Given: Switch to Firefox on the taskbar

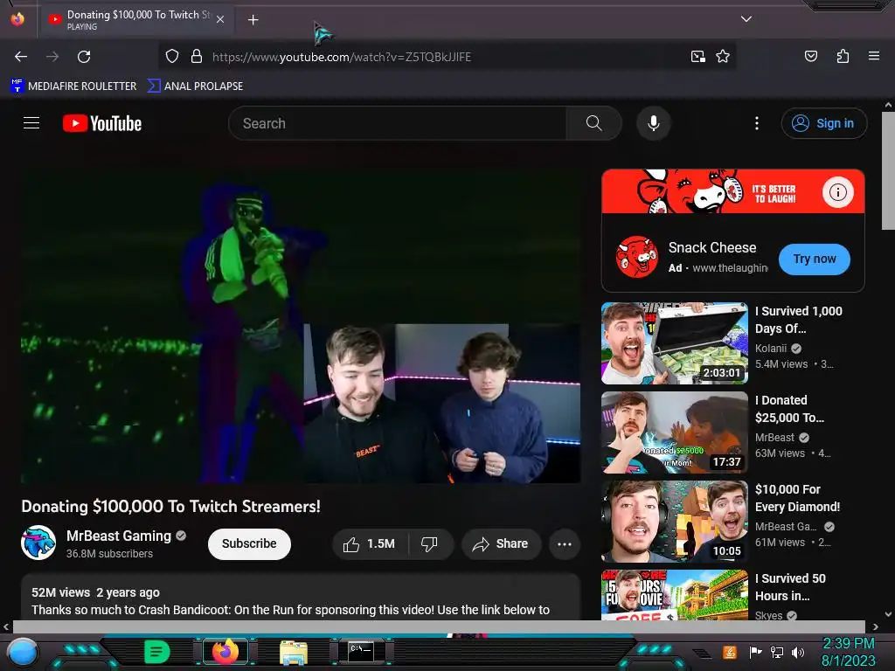Looking at the screenshot, I should click(x=225, y=652).
